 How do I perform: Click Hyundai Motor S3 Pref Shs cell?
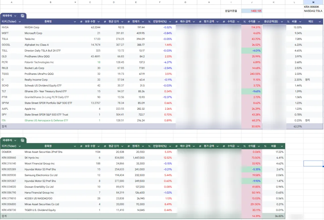point(50,169)
